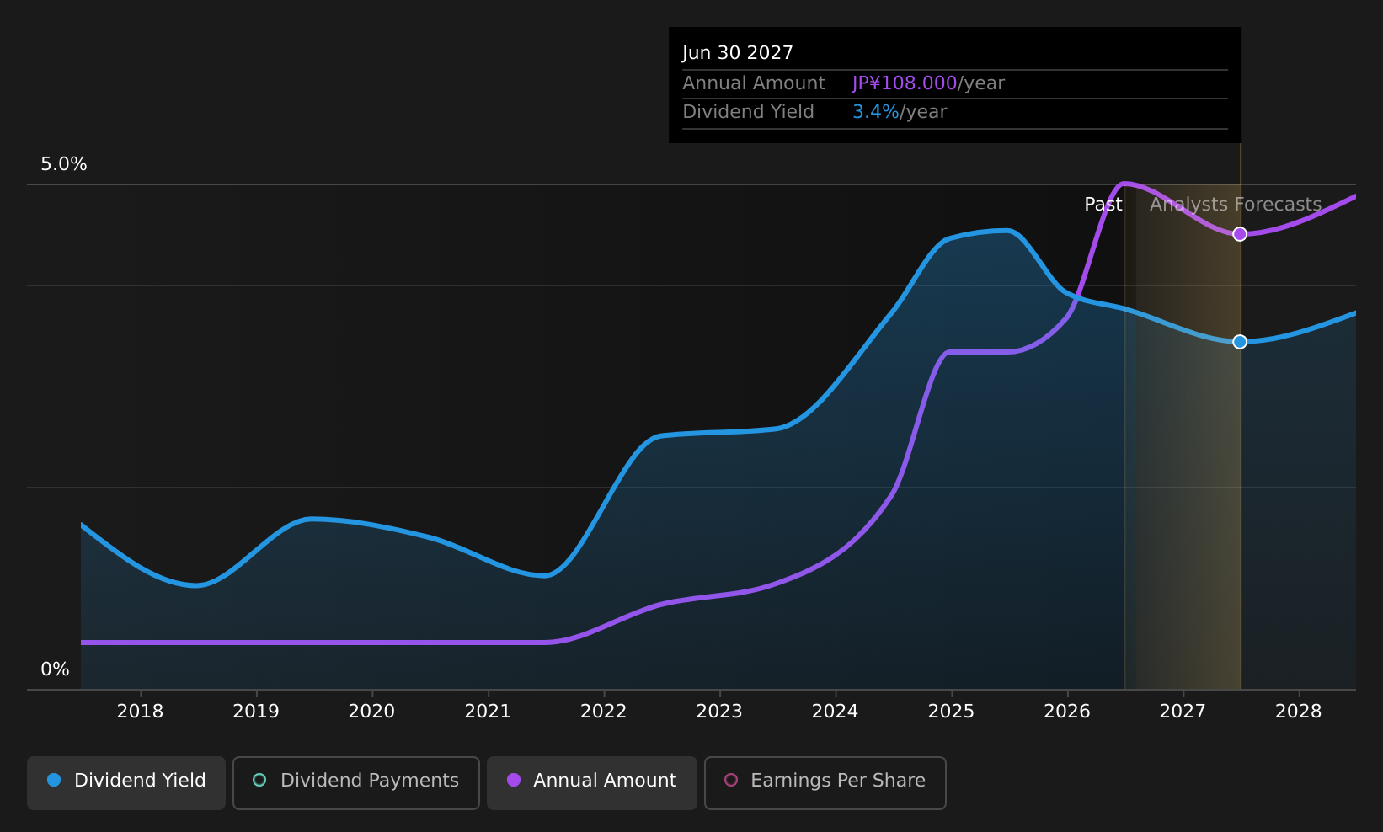Click the 2023 x-axis label

(x=719, y=712)
